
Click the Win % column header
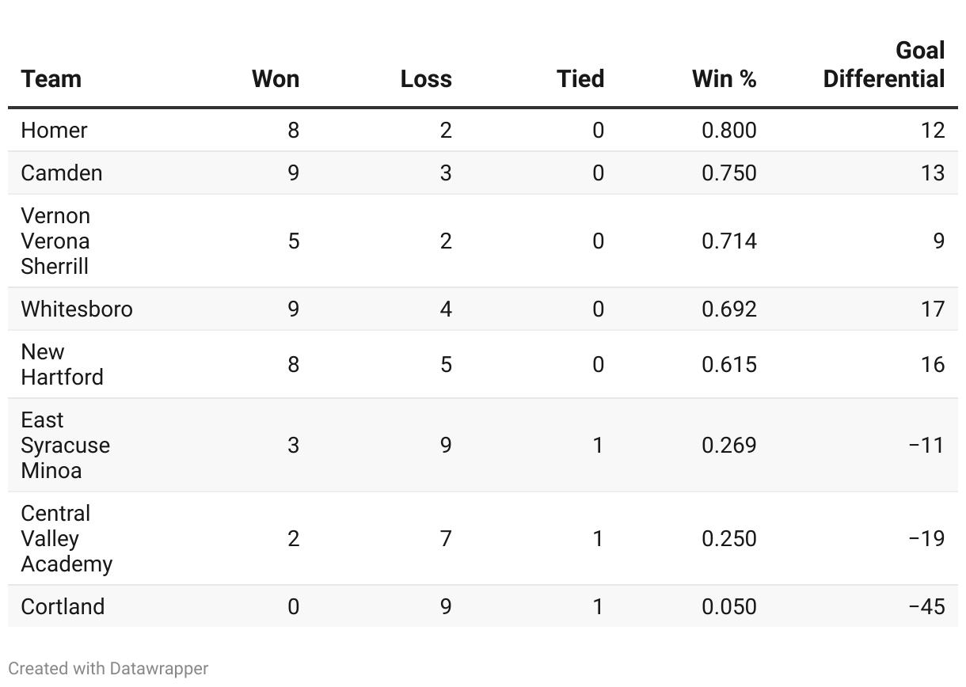pyautogui.click(x=724, y=79)
